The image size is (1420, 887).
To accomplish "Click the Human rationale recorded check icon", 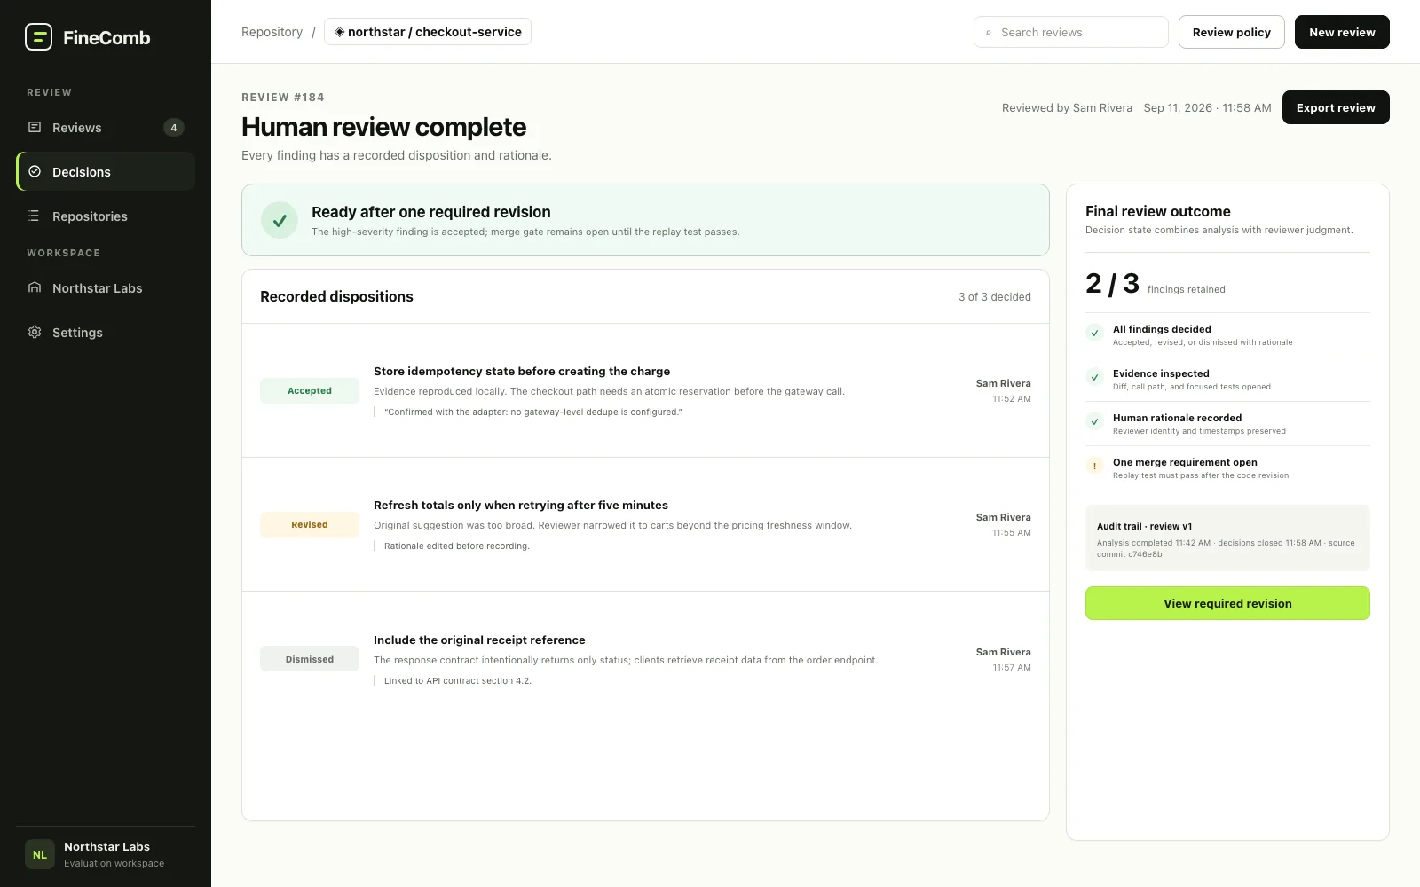I will 1094,422.
